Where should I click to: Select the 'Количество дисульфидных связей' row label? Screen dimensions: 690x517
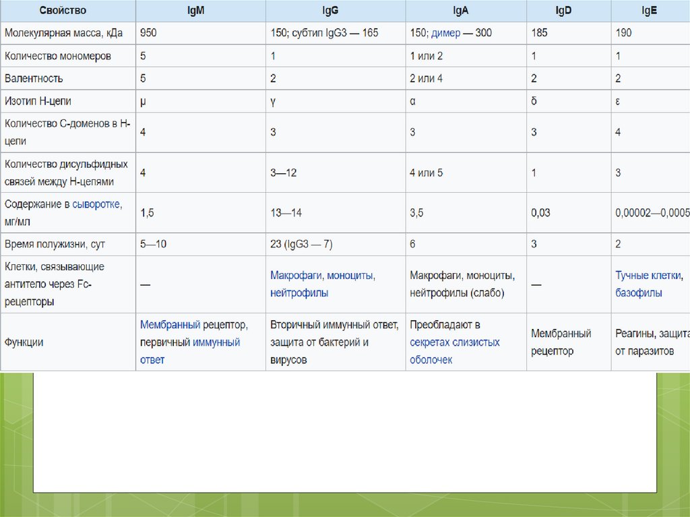(66, 173)
